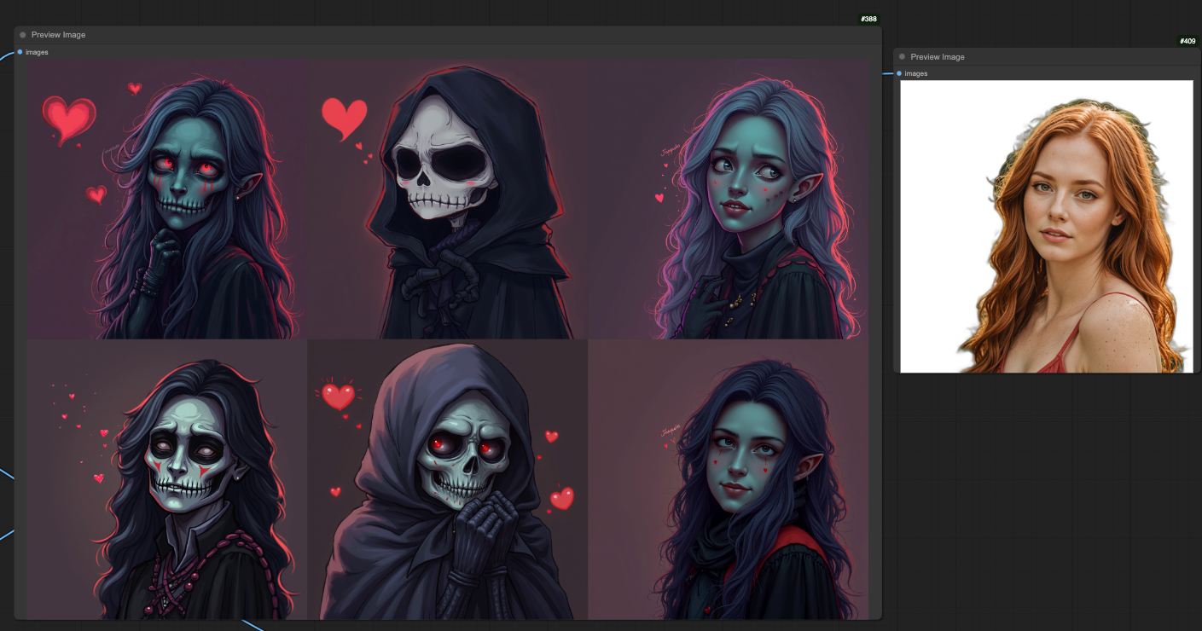The image size is (1202, 631).
Task: Open the zombie woman with red glowing eyes thumbnail
Action: 167,200
